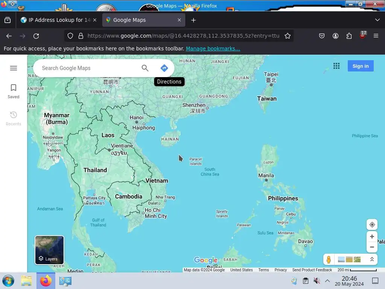Click the muted volume tray icon

[317, 281]
